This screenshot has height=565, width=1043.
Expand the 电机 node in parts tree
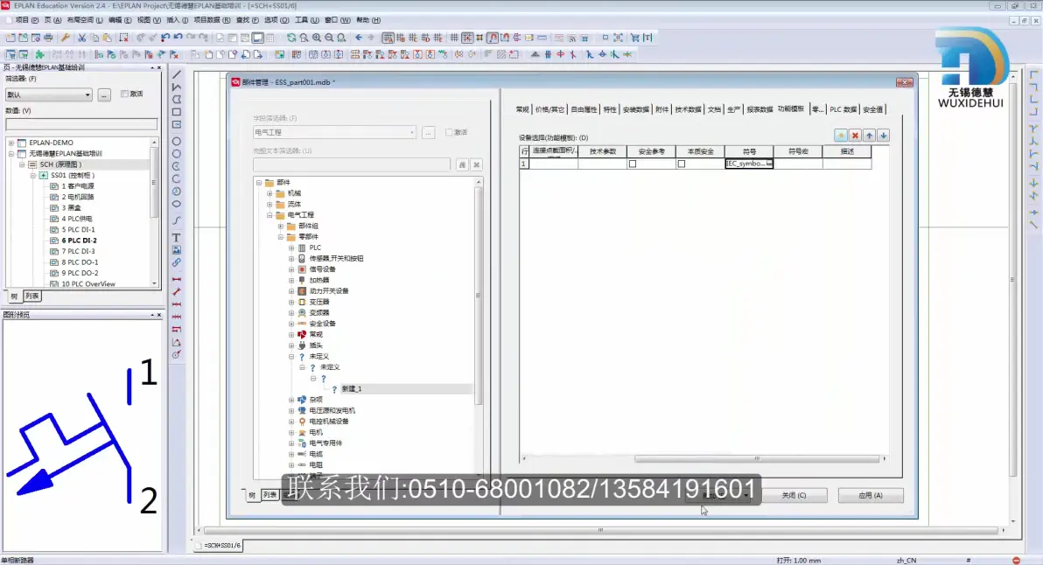[291, 433]
